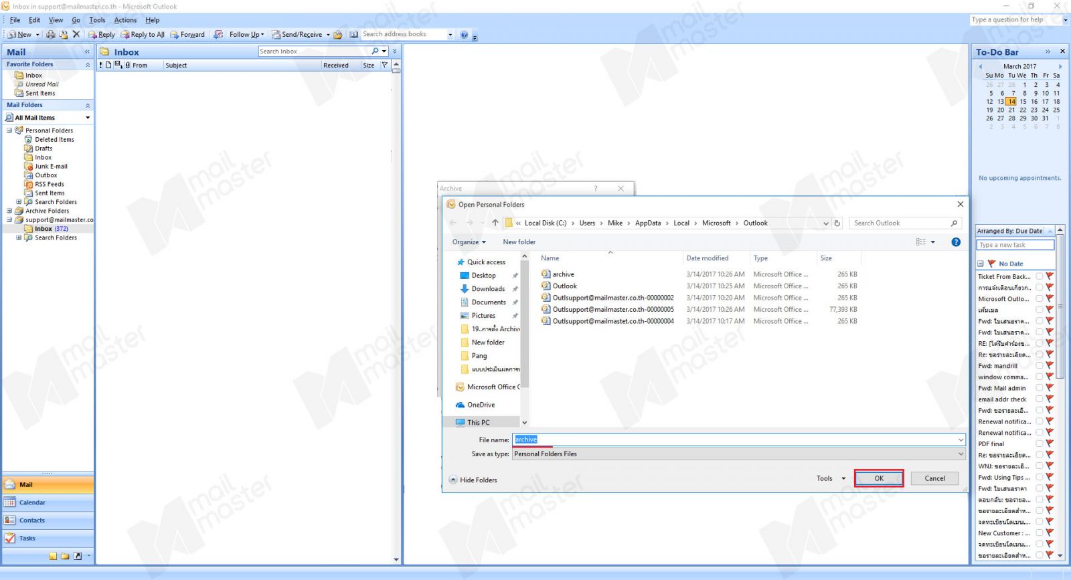Viewport: 1071px width, 580px height.
Task: Open the Edit menu
Action: [34, 20]
